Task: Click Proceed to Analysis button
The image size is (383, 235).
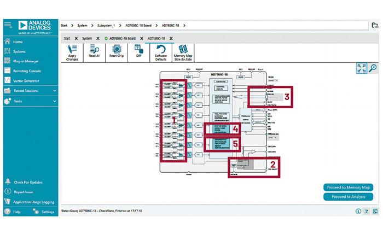Action: (x=349, y=197)
